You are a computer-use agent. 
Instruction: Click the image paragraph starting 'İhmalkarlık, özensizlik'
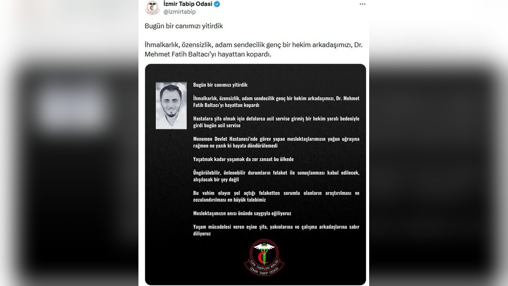coord(276,102)
